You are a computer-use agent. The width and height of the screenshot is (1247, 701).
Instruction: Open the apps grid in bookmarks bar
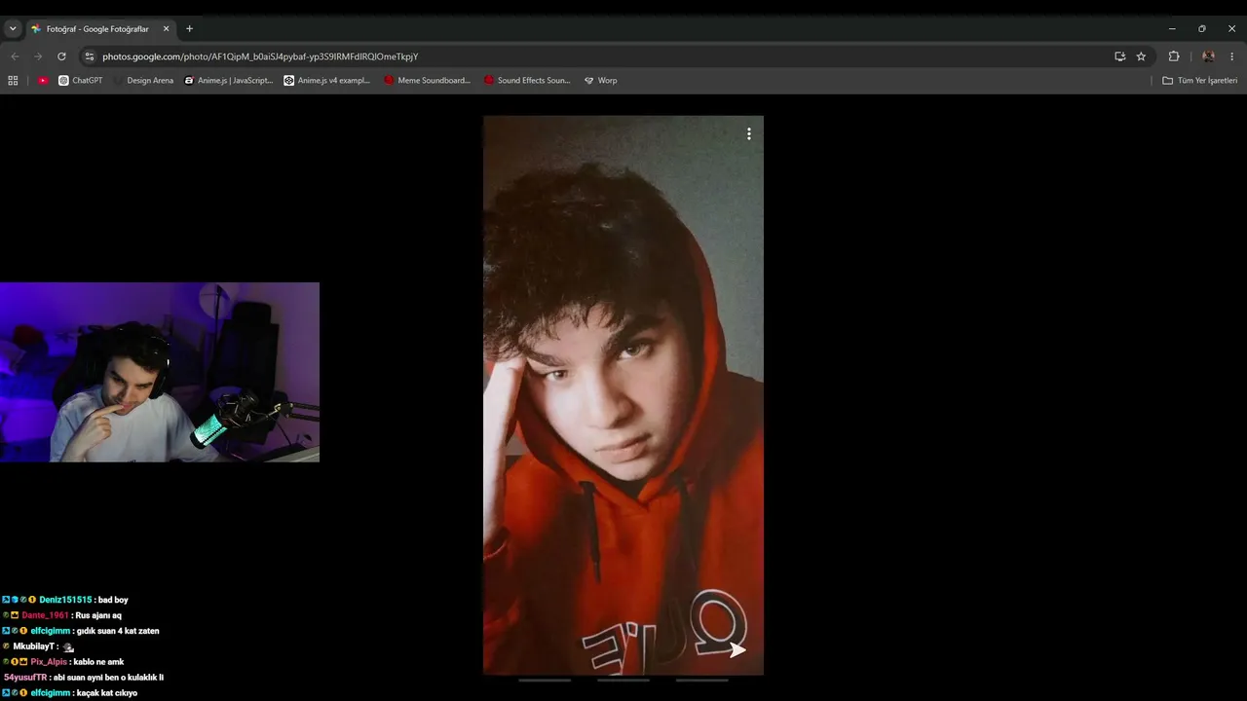click(13, 81)
